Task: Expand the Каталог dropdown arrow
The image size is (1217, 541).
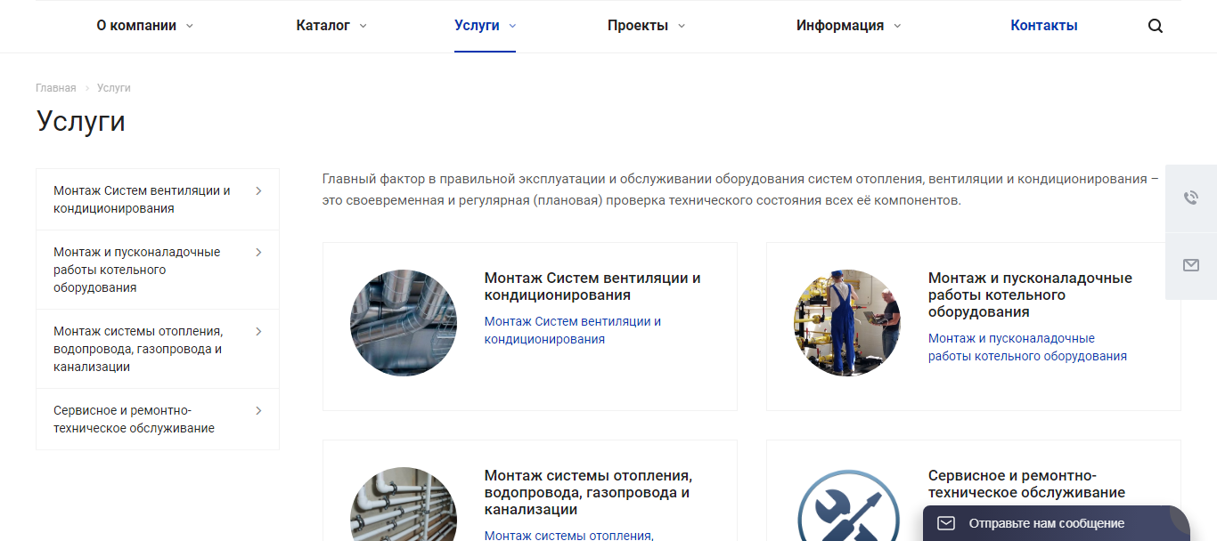Action: (x=363, y=26)
